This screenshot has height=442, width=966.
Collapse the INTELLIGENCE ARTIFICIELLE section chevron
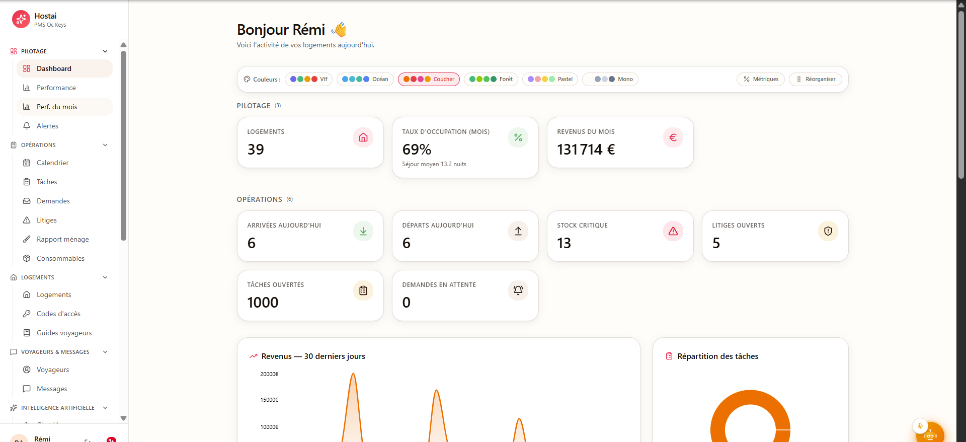(105, 408)
